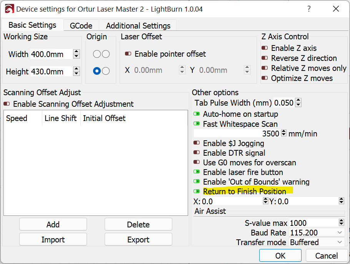Viewport: 350px width, 264px height.
Task: Click the Finish Position Y field
Action: (308, 201)
